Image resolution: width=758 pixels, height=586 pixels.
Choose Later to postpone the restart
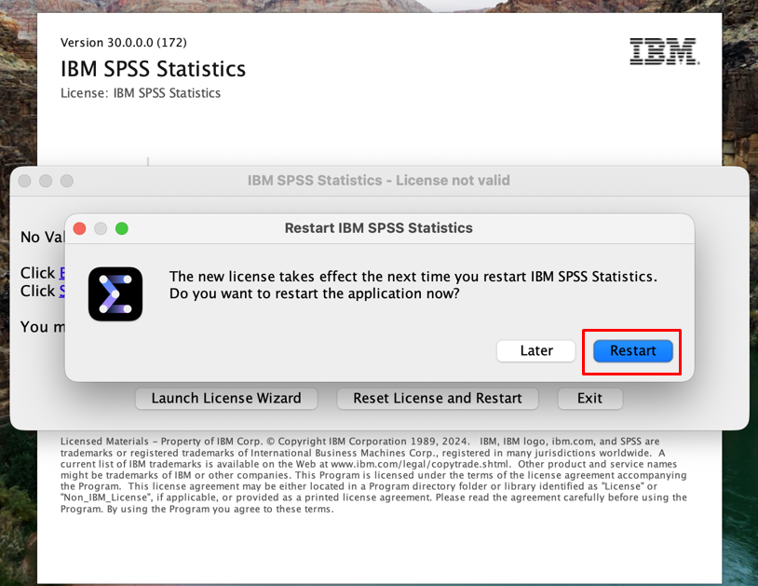click(x=536, y=350)
